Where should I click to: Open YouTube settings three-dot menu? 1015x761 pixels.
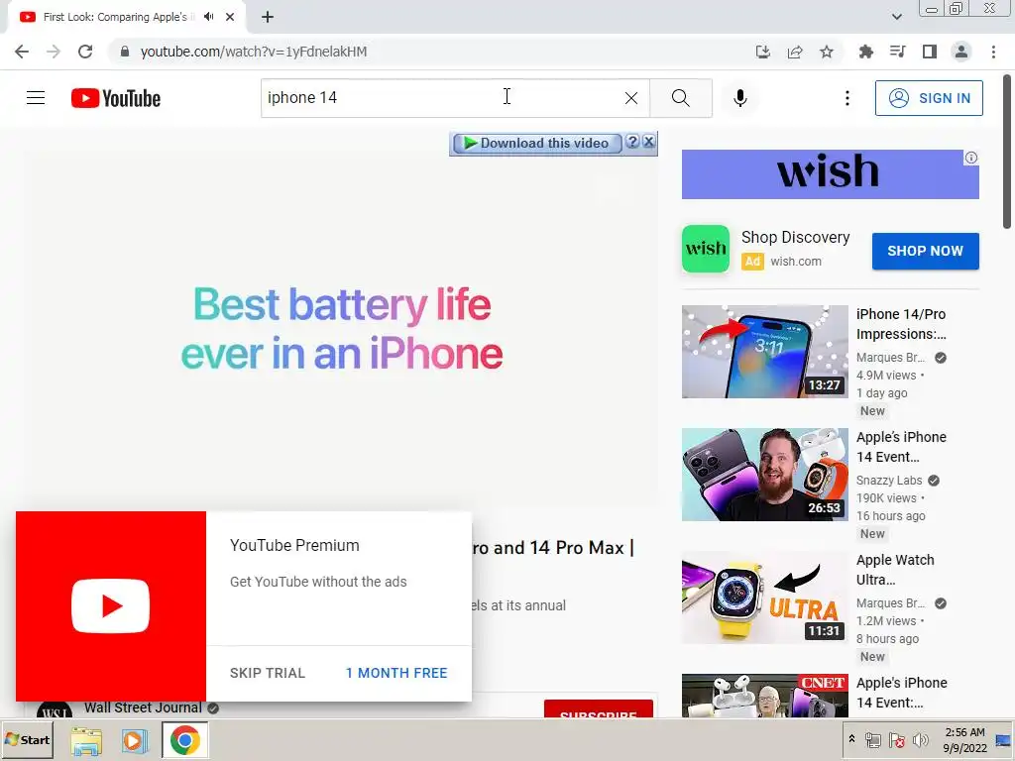coord(846,98)
